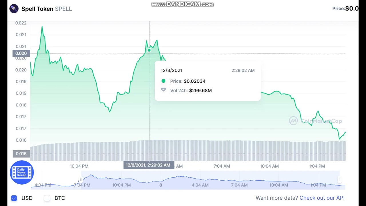
Task: Click the SPELL ticker symbol
Action: (63, 9)
